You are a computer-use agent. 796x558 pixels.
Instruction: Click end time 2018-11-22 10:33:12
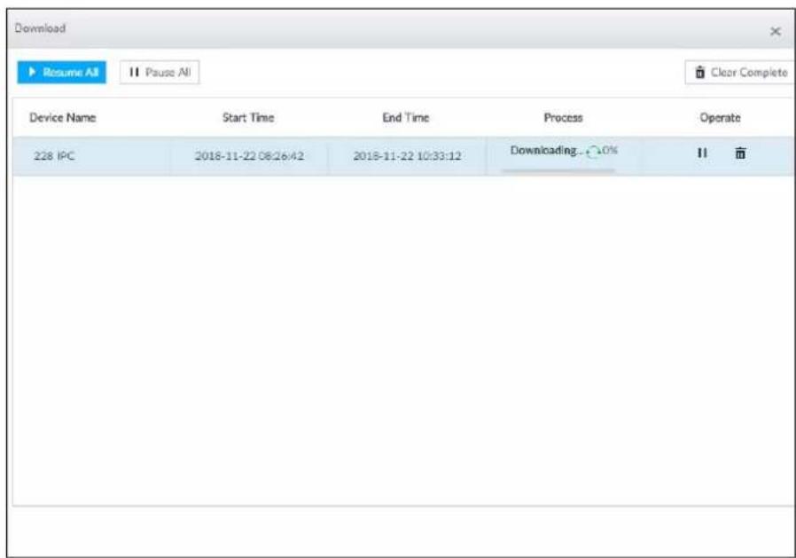407,156
